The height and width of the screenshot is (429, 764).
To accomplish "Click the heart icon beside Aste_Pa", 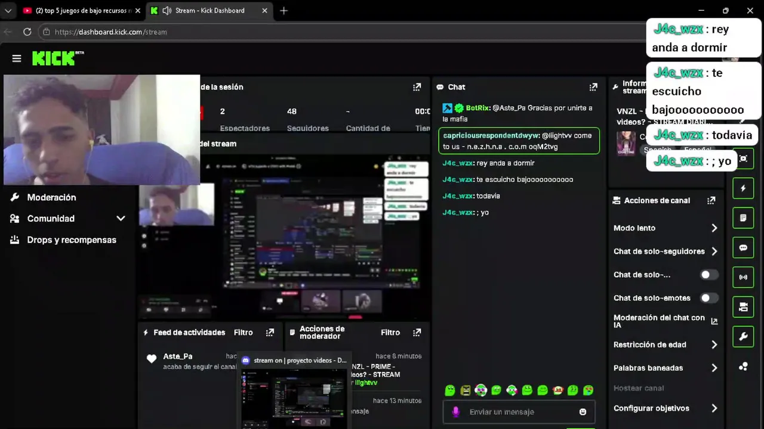I will tap(152, 359).
